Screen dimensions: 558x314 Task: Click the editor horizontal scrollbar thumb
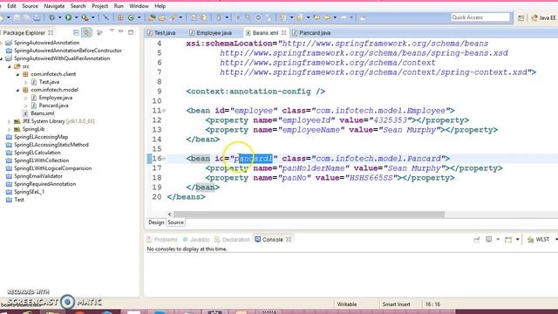point(309,215)
